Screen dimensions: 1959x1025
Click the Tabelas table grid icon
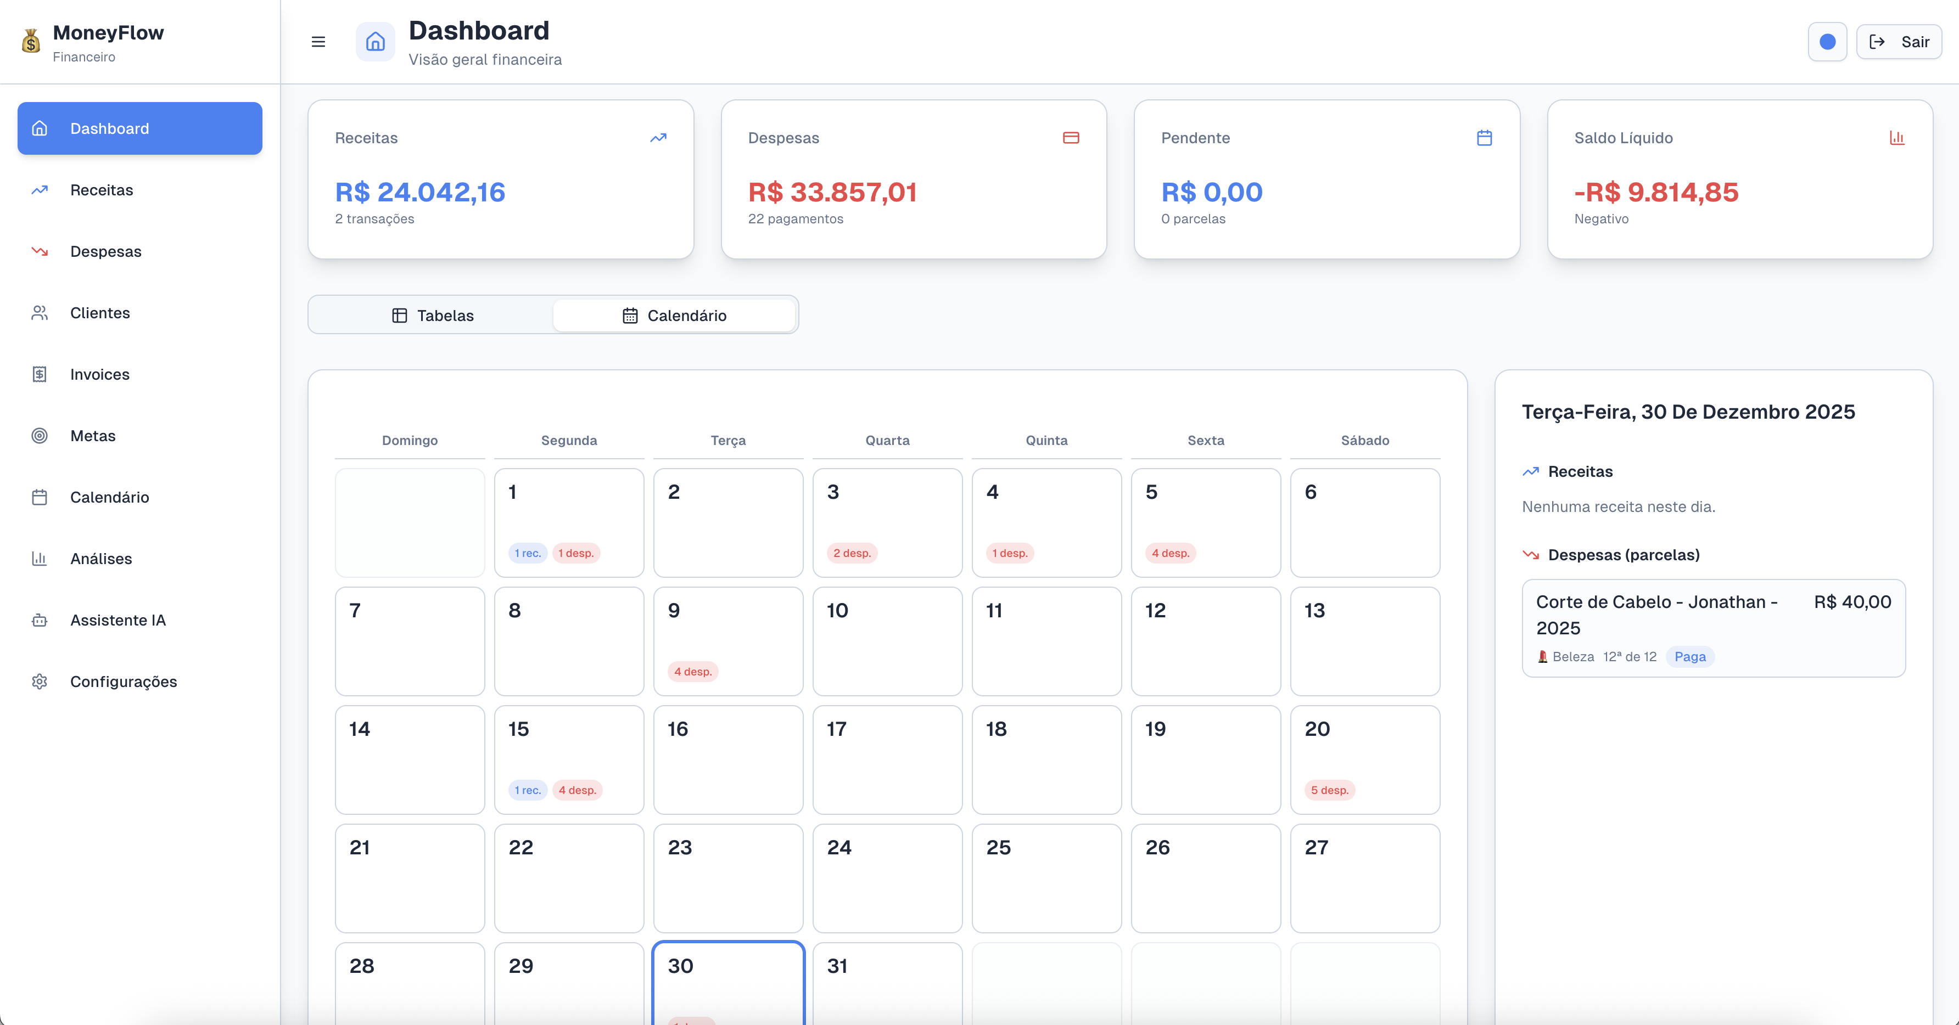click(399, 316)
